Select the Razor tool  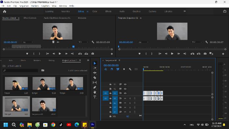pyautogui.click(x=95, y=77)
